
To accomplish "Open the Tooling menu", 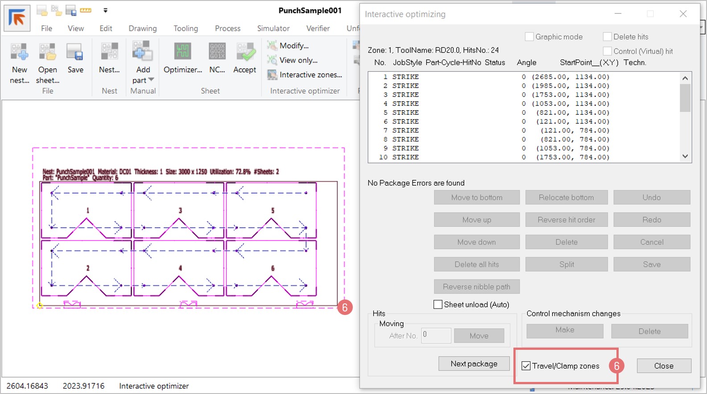I will [x=186, y=28].
